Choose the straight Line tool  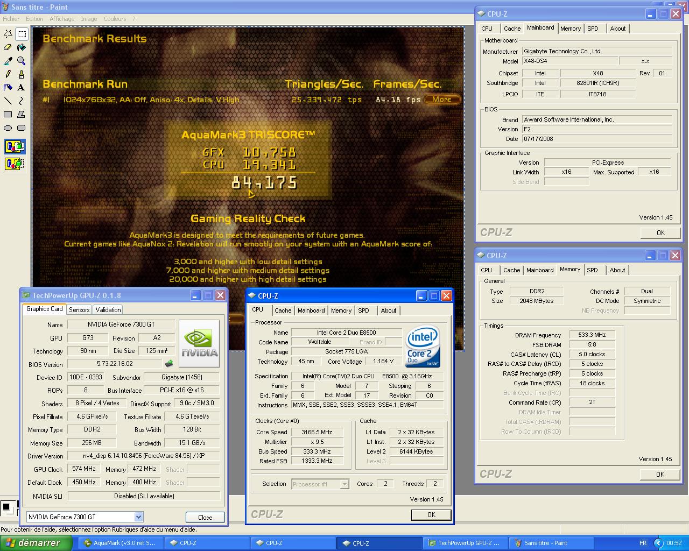(8, 101)
